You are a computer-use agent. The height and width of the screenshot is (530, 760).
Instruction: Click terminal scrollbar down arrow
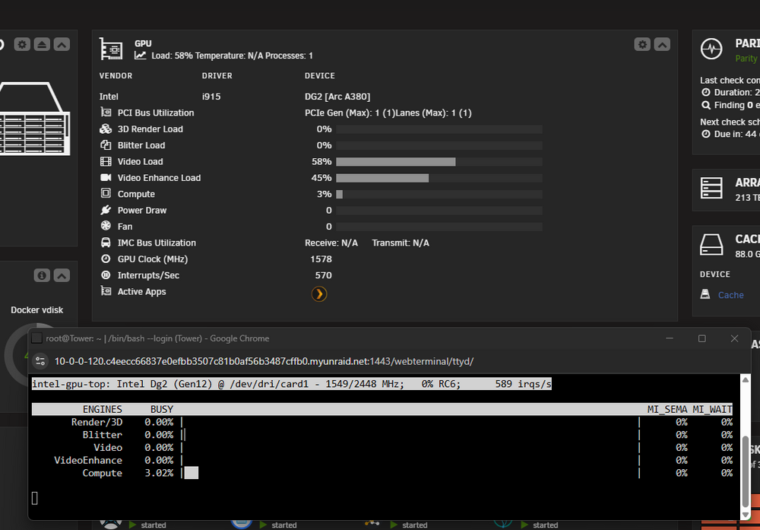point(746,515)
